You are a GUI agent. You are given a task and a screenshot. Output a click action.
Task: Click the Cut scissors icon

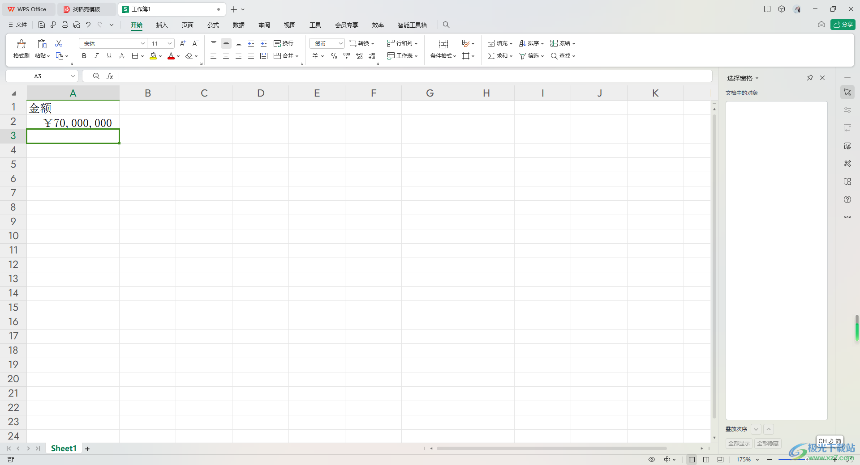pyautogui.click(x=59, y=43)
